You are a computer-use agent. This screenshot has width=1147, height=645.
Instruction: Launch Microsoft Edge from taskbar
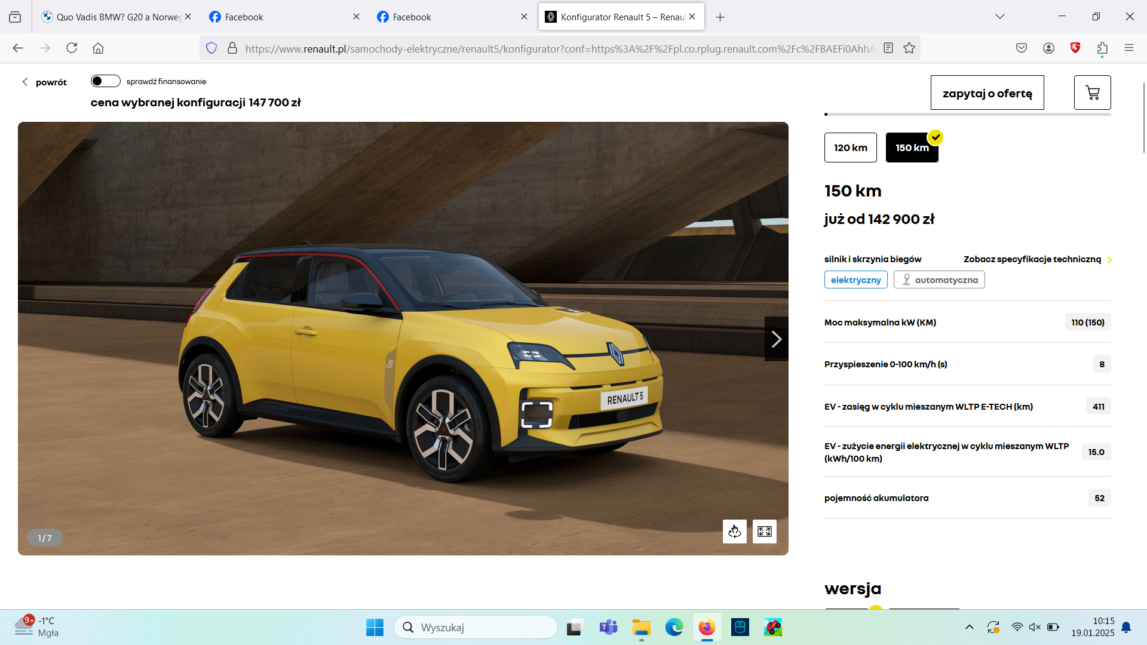click(674, 627)
